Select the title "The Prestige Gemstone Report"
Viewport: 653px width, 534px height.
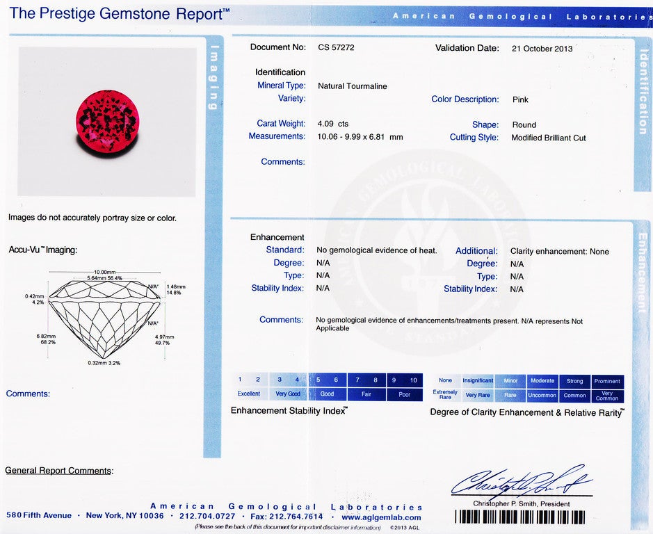click(x=119, y=14)
